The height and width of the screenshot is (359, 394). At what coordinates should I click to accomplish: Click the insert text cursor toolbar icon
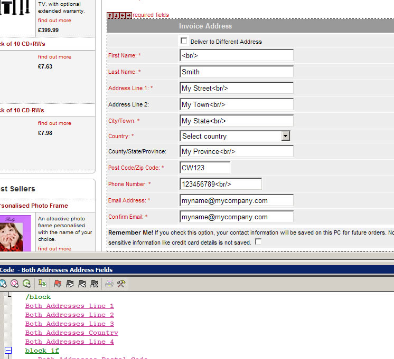(x=42, y=284)
